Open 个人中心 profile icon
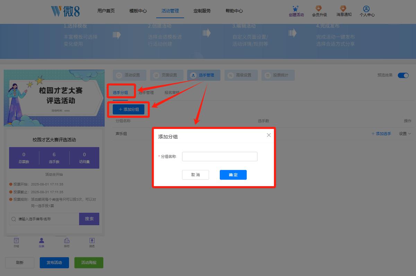The width and height of the screenshot is (416, 276). coord(366,9)
